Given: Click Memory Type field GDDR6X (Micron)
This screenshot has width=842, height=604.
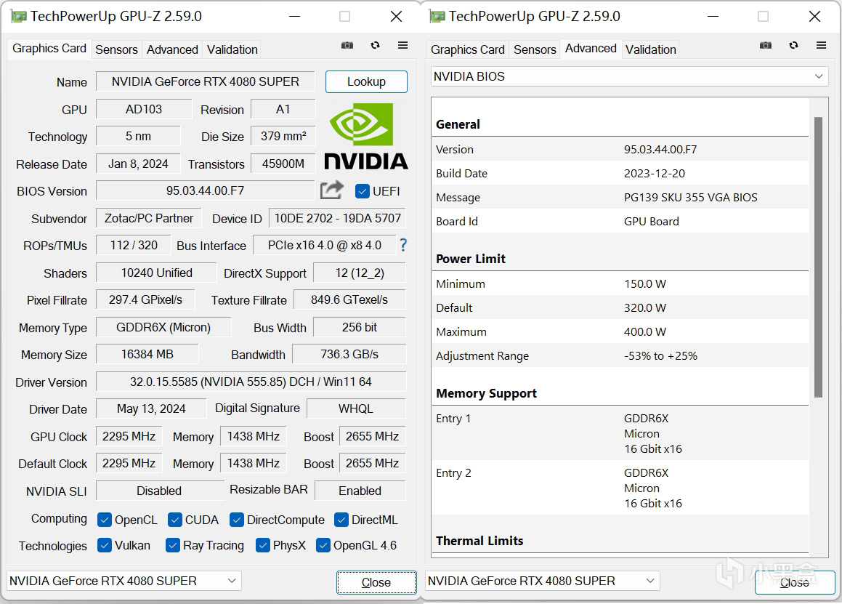Looking at the screenshot, I should pos(163,327).
